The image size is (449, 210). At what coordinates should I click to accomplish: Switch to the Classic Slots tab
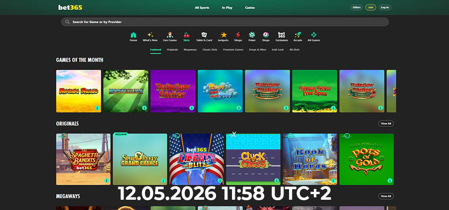(x=210, y=50)
